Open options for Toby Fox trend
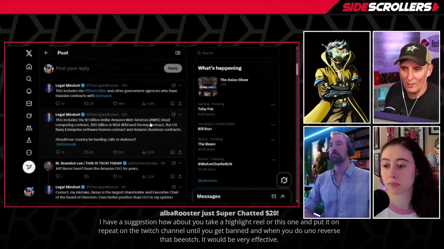This screenshot has width=444, height=249. (x=273, y=104)
